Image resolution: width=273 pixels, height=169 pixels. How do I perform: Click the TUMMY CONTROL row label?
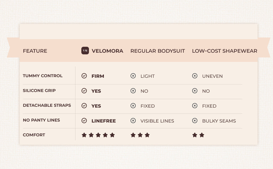(43, 76)
